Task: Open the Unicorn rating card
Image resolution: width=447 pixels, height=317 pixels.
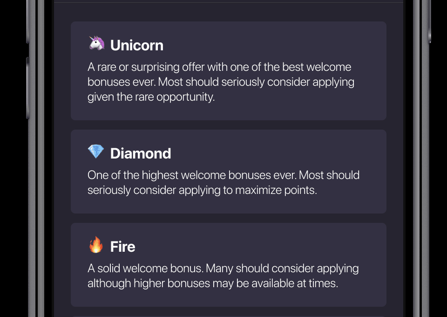Action: click(229, 71)
